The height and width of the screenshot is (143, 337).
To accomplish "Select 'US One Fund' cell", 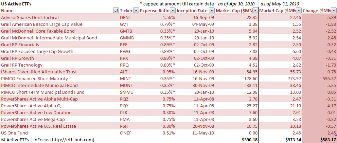I will [59, 133].
